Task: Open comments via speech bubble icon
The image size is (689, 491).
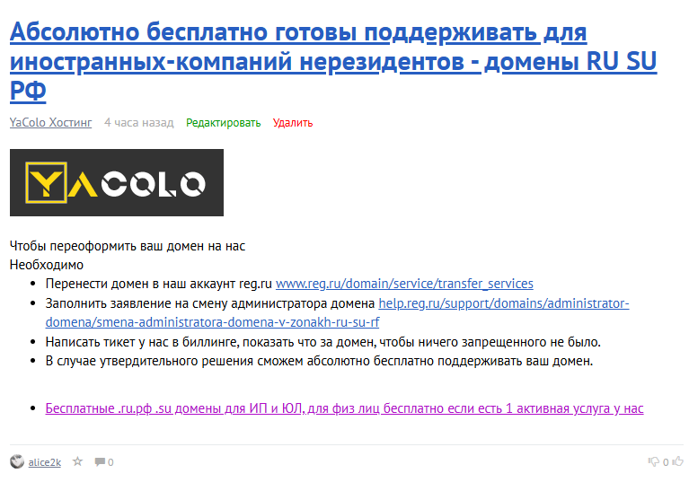Action: pyautogui.click(x=99, y=462)
